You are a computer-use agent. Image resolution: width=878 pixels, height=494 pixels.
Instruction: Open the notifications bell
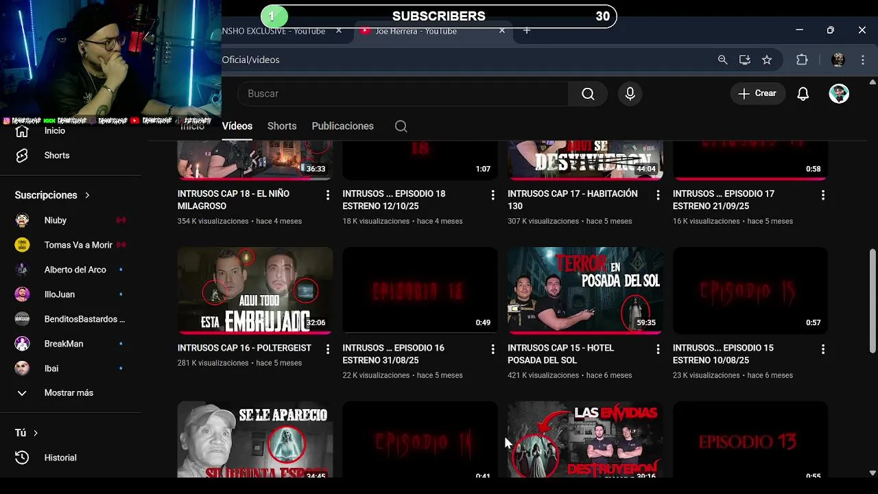click(803, 93)
